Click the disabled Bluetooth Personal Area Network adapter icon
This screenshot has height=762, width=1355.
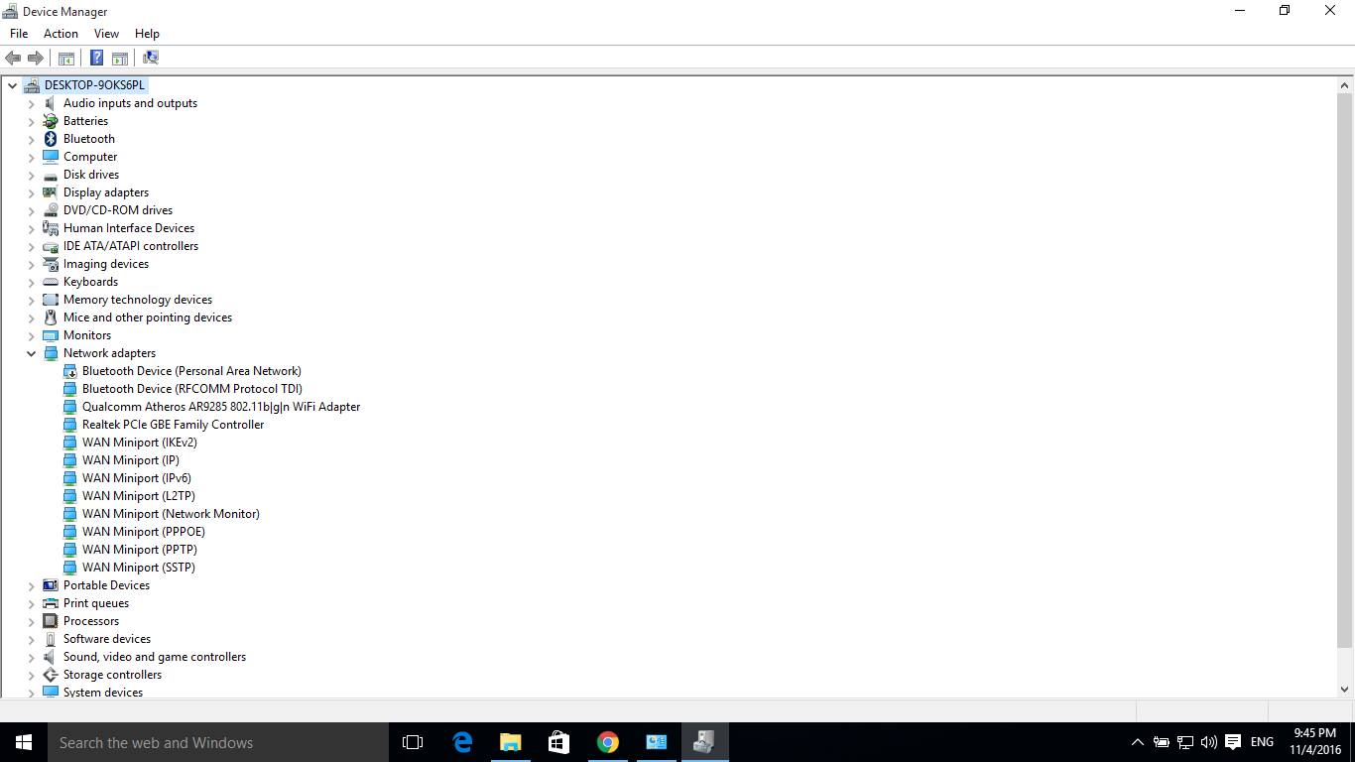(69, 371)
